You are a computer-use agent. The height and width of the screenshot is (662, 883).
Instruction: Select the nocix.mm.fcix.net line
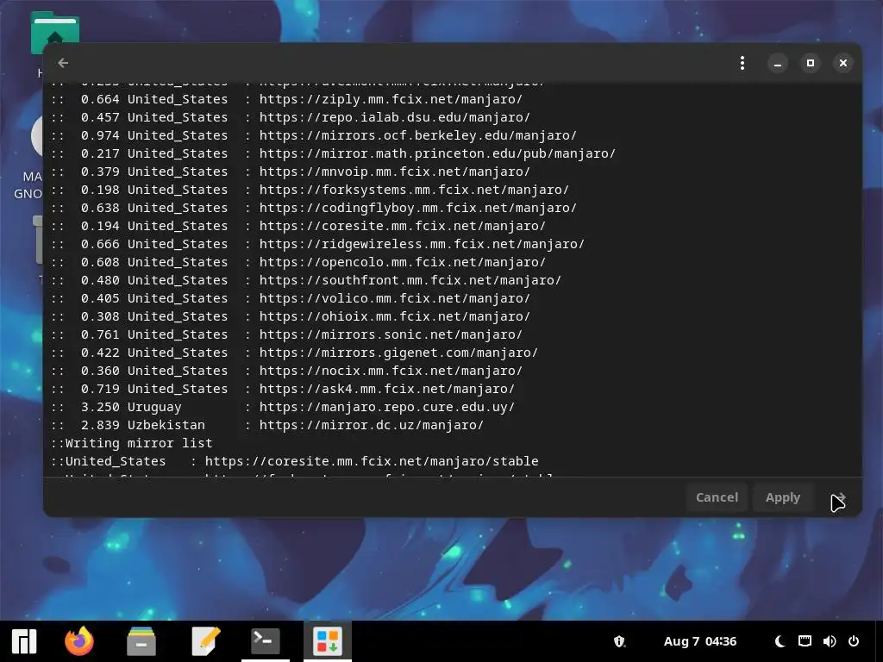[286, 371]
